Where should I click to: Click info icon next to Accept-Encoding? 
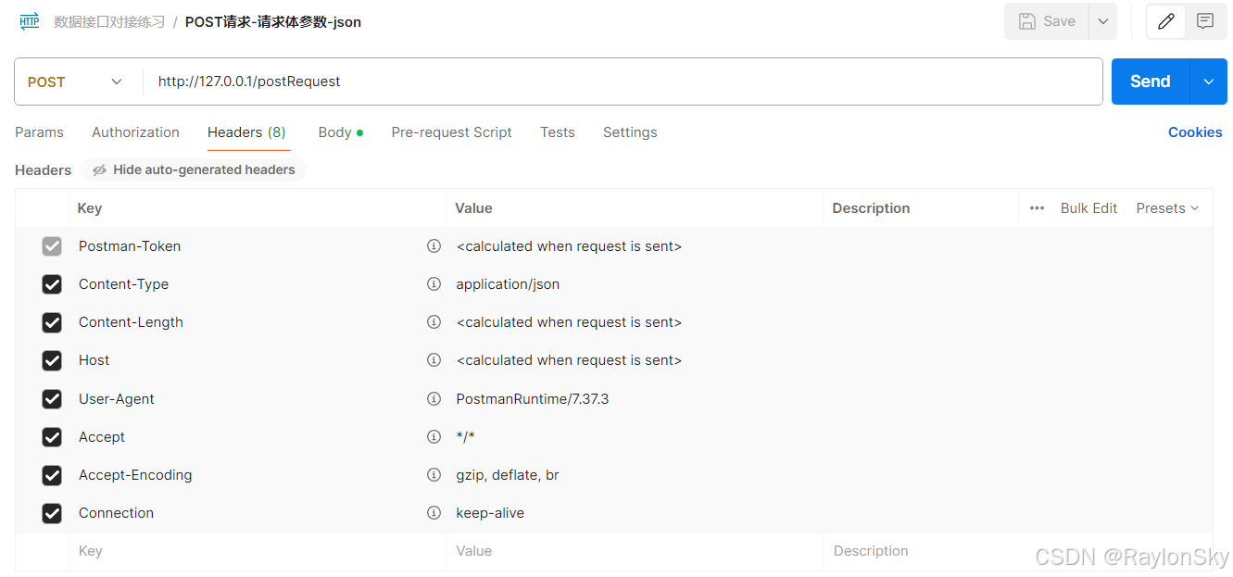tap(434, 475)
